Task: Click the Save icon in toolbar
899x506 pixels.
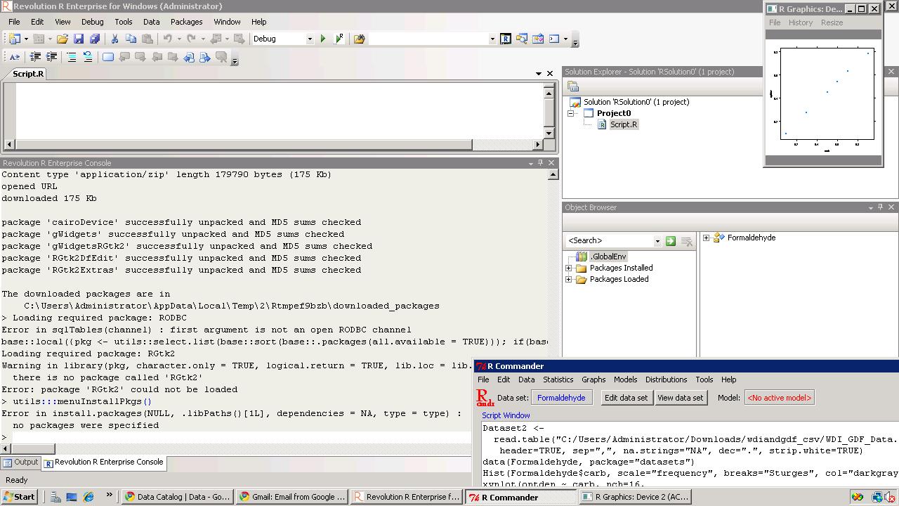Action: click(x=79, y=39)
